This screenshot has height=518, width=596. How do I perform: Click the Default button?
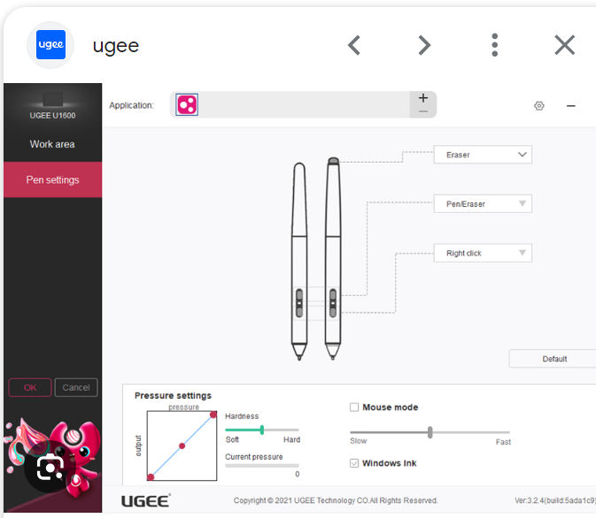point(554,359)
